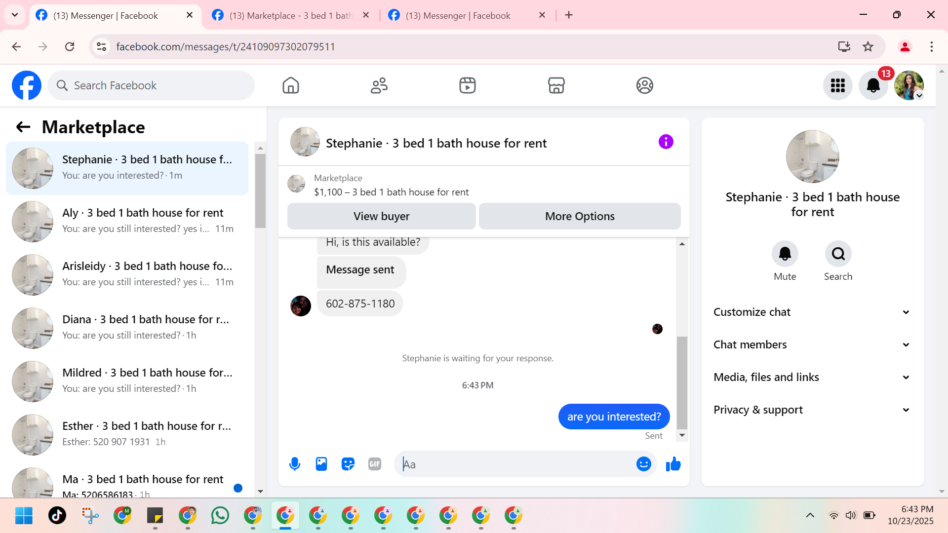The width and height of the screenshot is (948, 533).
Task: Click the voice clip microphone icon
Action: coord(295,464)
